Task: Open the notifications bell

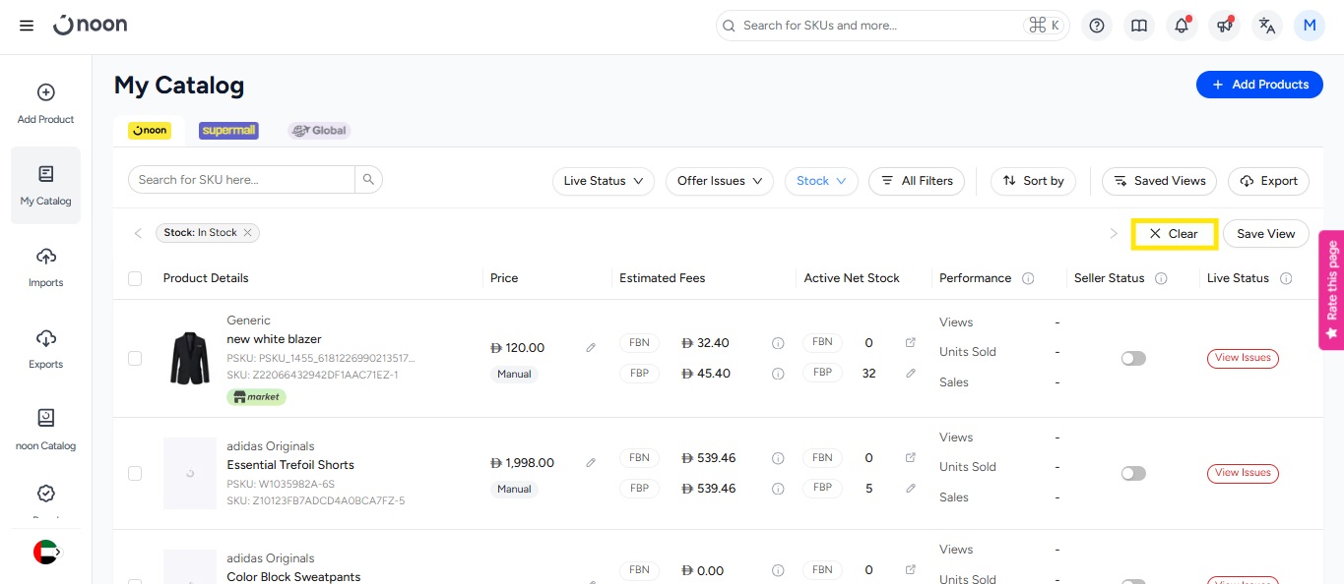Action: coord(1182,26)
